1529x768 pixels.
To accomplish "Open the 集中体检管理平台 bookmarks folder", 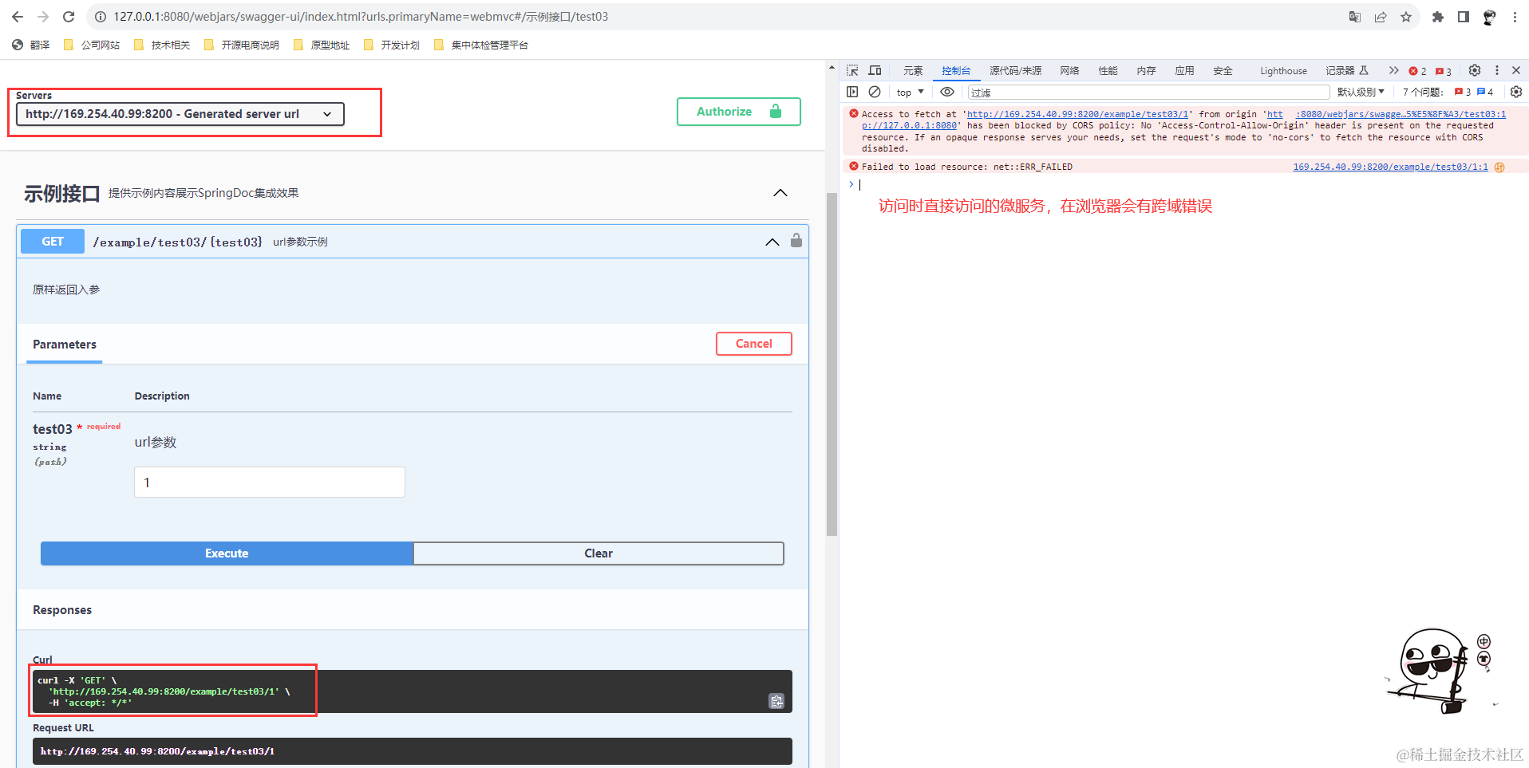I will (481, 45).
